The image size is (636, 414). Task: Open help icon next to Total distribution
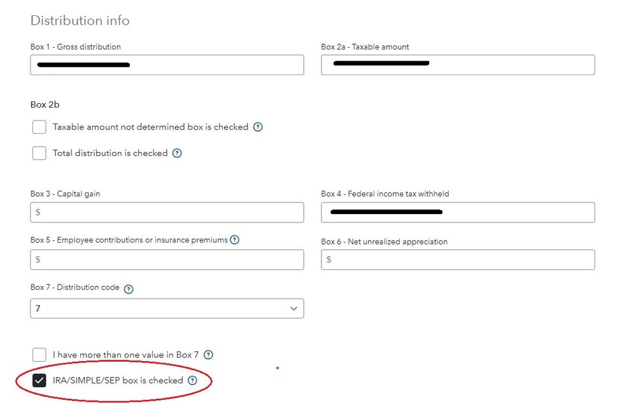(x=177, y=153)
